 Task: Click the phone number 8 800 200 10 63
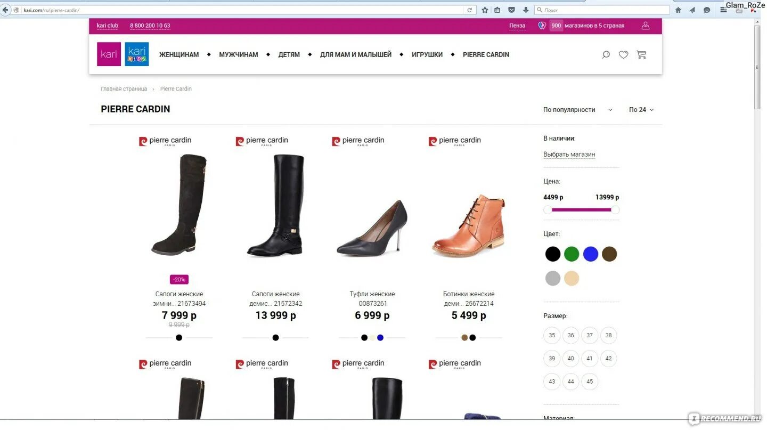coord(150,26)
